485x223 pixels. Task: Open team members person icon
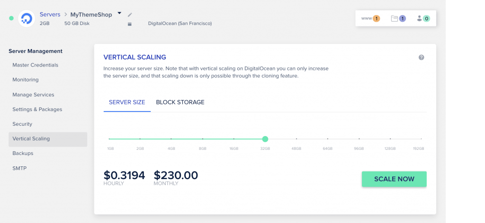pyautogui.click(x=423, y=18)
